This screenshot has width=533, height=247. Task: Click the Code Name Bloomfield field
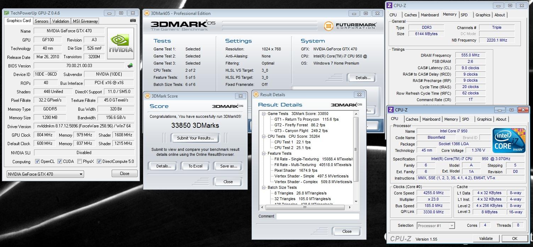(x=436, y=137)
